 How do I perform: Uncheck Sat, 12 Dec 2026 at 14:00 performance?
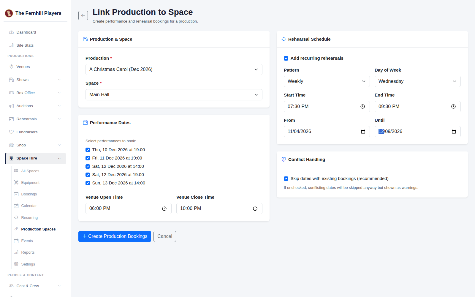88,167
